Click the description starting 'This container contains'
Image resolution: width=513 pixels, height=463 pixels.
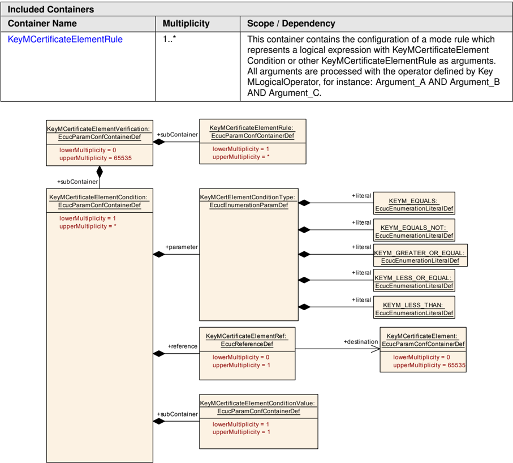(373, 66)
